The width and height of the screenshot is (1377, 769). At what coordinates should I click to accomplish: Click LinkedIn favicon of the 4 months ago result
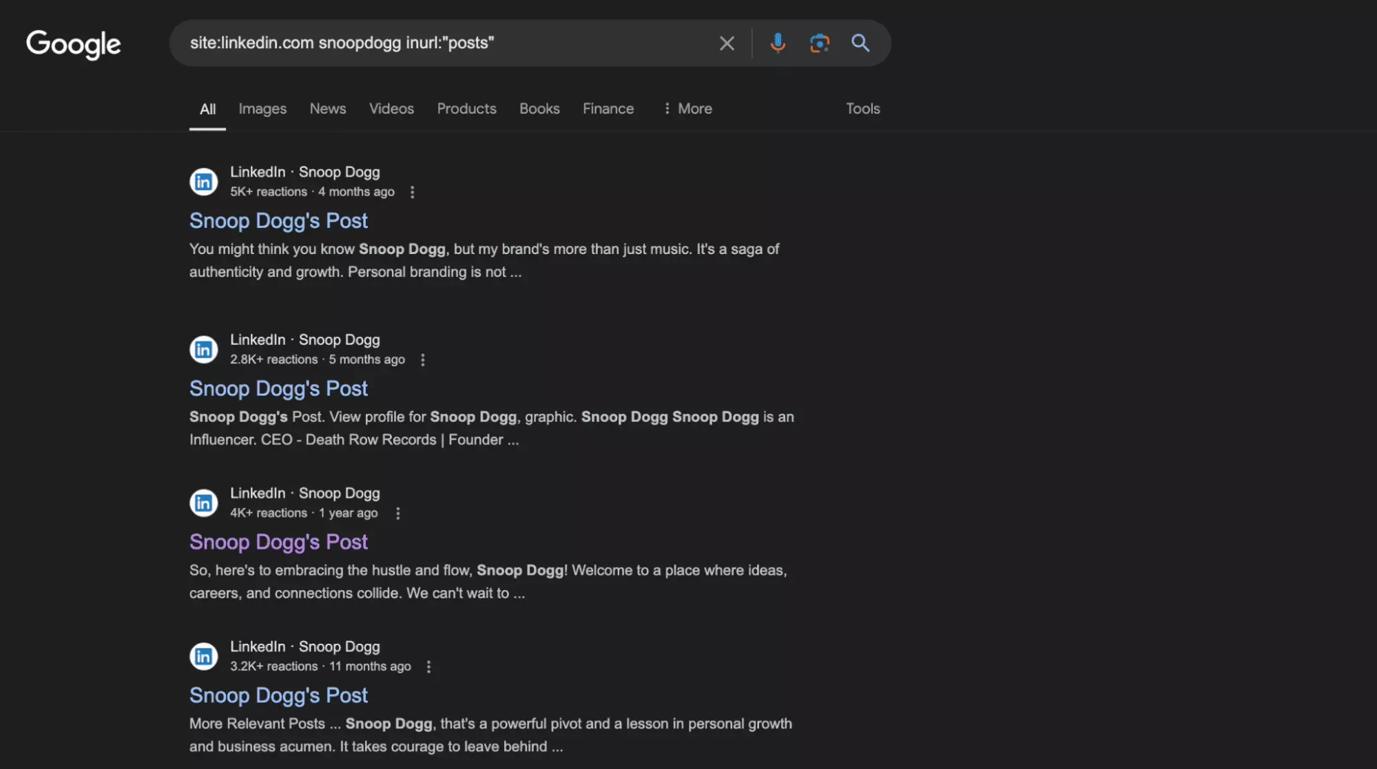pyautogui.click(x=203, y=182)
